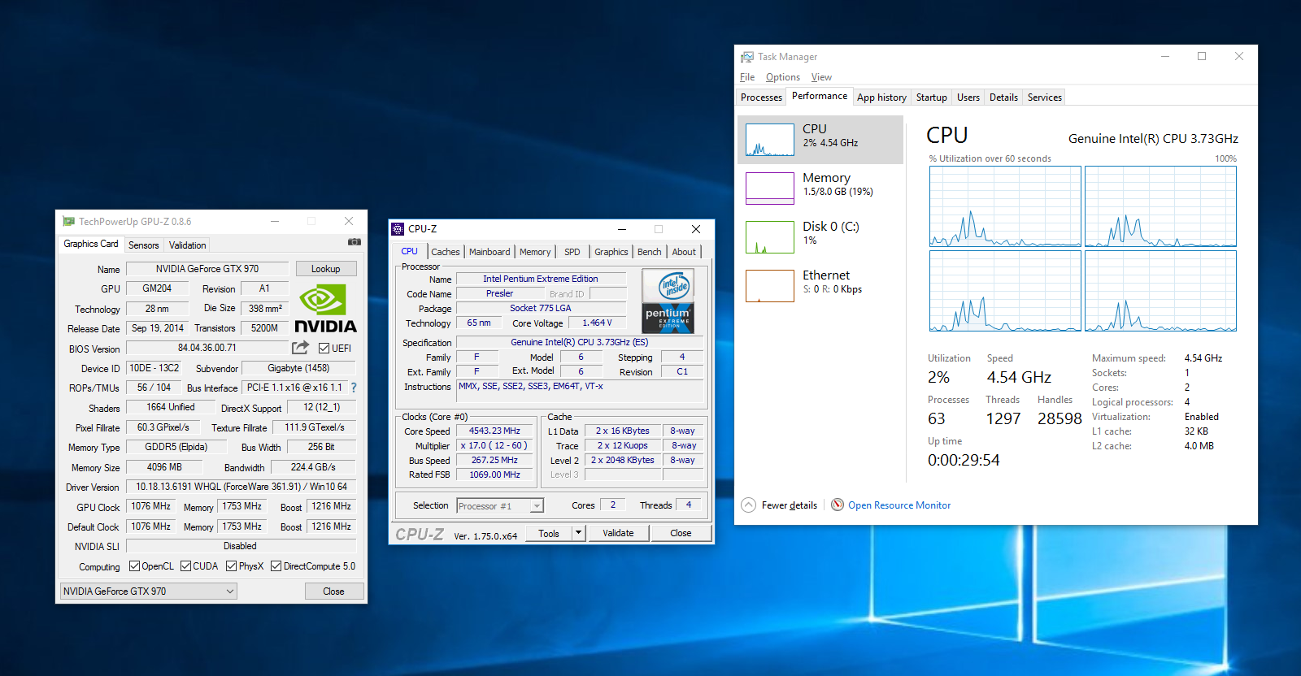
Task: Toggle the UEFI checkbox
Action: (x=324, y=349)
